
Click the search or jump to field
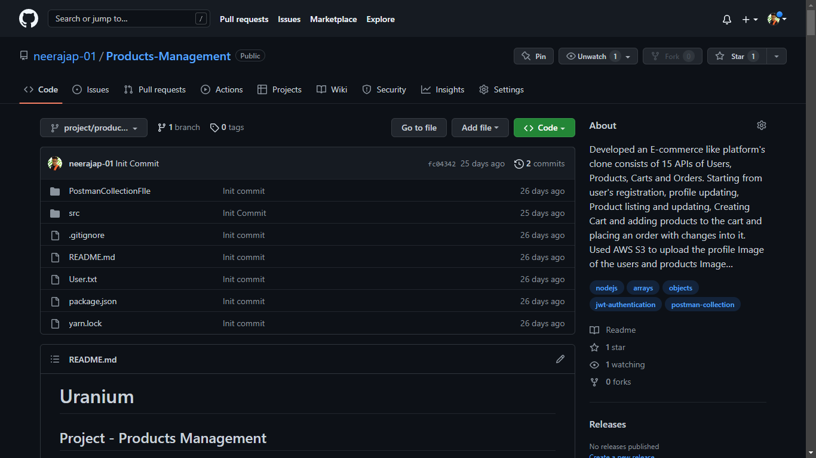(x=129, y=18)
